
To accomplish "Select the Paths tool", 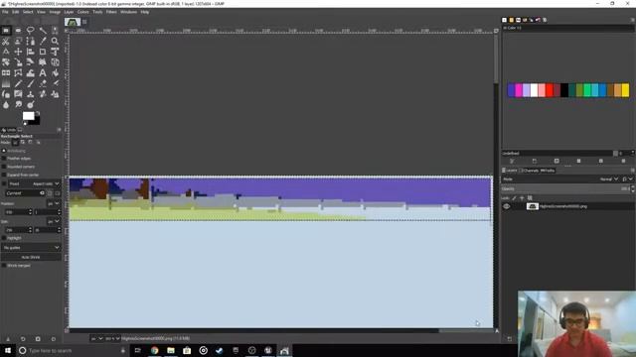I will click(31, 41).
